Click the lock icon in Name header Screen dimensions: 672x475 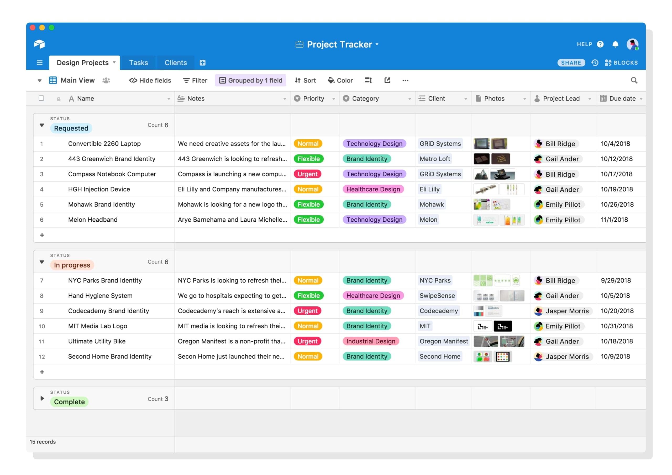(x=59, y=99)
